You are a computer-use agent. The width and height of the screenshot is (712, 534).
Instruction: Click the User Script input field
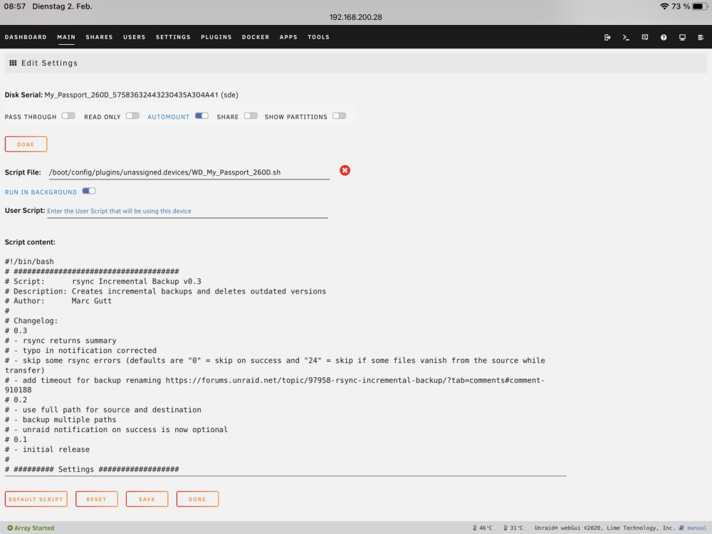pos(187,211)
